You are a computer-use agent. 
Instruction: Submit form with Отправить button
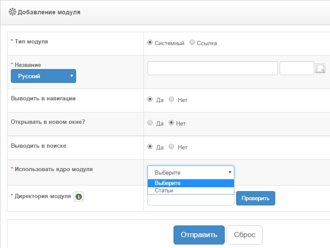199,235
